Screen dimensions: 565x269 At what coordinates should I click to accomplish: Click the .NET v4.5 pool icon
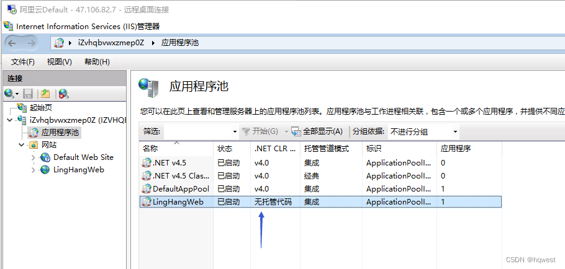click(147, 163)
